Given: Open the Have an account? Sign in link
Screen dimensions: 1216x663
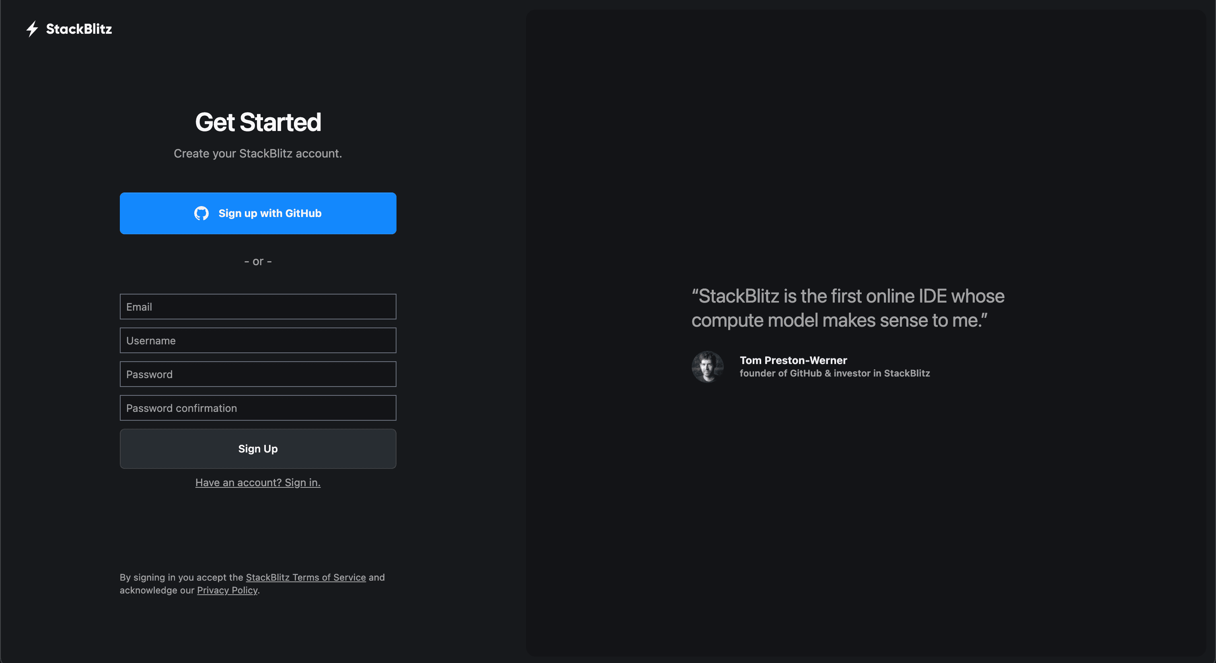Looking at the screenshot, I should pos(258,483).
